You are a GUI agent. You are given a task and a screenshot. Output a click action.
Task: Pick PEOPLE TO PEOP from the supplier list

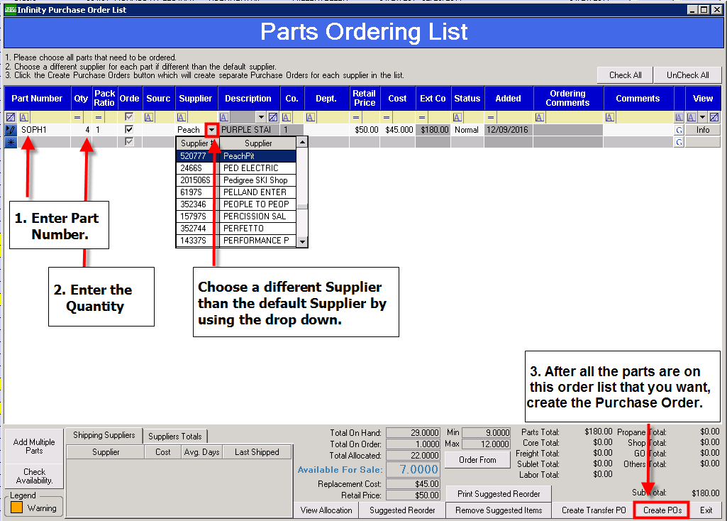pyautogui.click(x=236, y=204)
